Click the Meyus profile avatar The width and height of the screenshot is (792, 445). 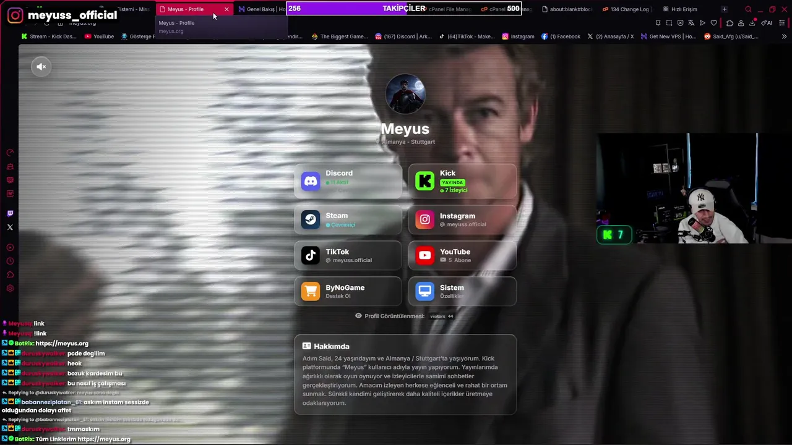click(405, 94)
